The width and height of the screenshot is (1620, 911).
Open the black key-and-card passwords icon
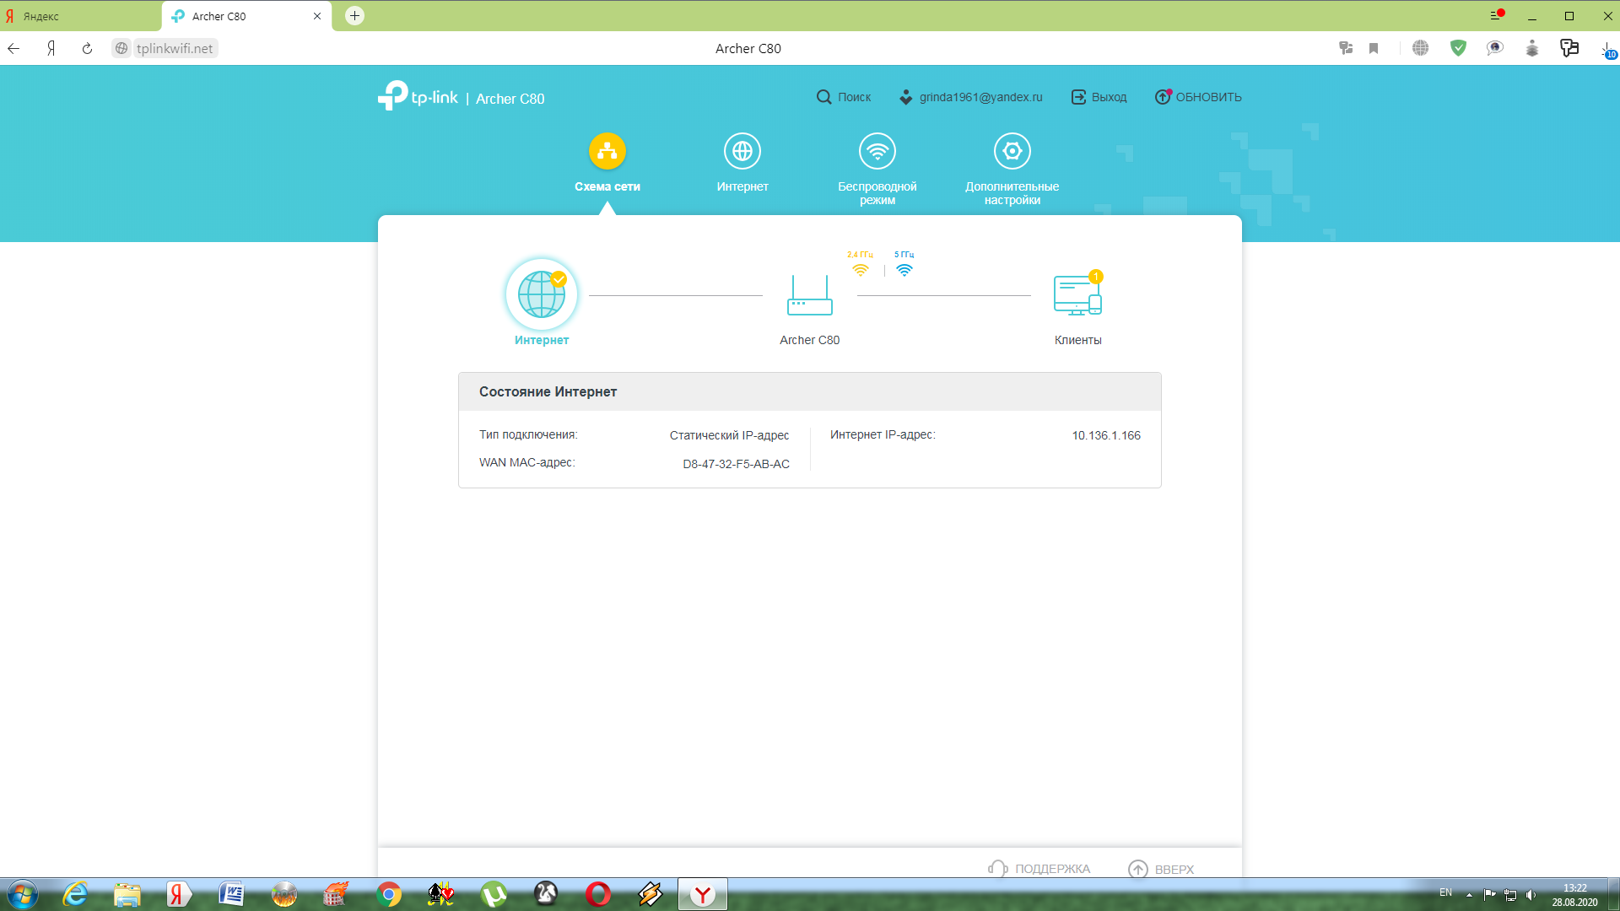point(1569,48)
